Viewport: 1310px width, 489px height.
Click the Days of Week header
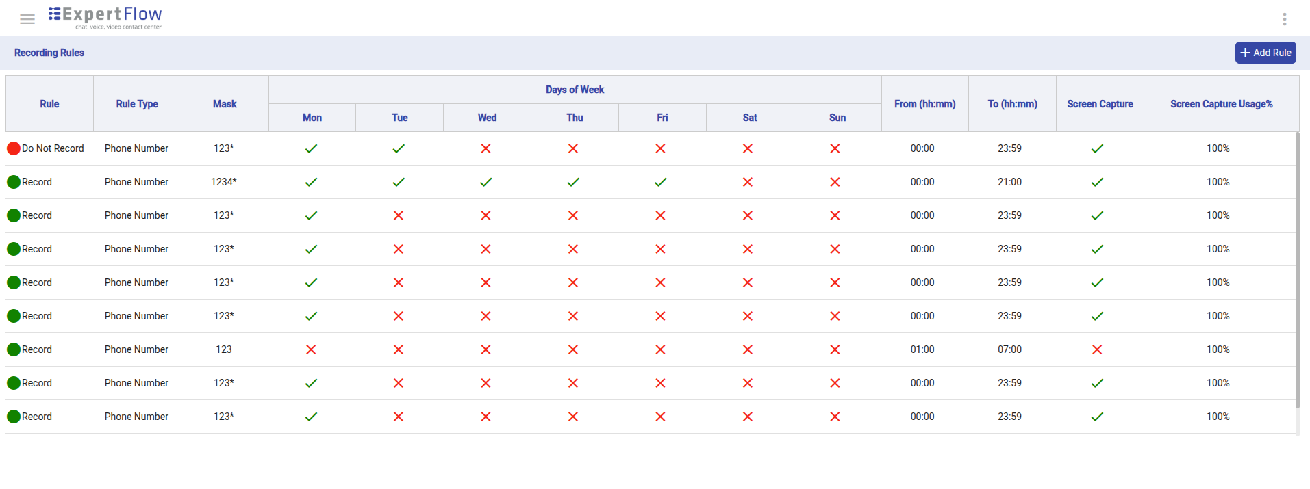(575, 90)
